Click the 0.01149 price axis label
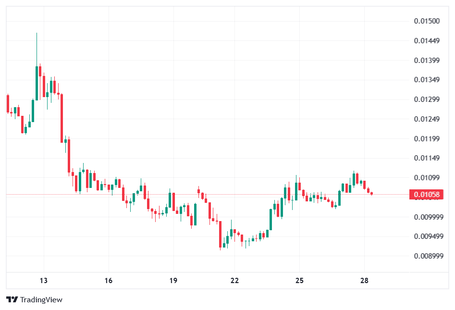The image size is (455, 310). pos(427,158)
